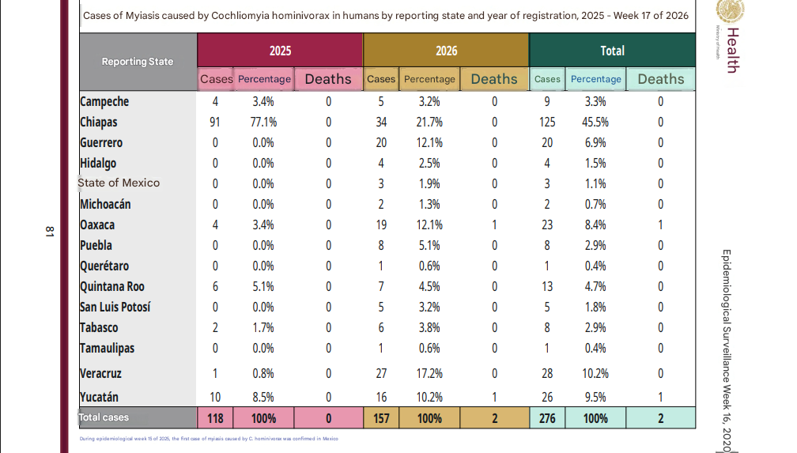The width and height of the screenshot is (797, 453).
Task: Select Veracruz 2026 percentage '17.2%'
Action: point(429,373)
